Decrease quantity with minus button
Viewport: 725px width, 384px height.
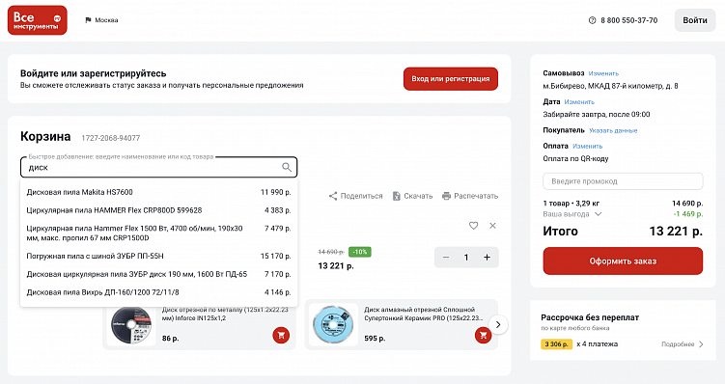[446, 258]
